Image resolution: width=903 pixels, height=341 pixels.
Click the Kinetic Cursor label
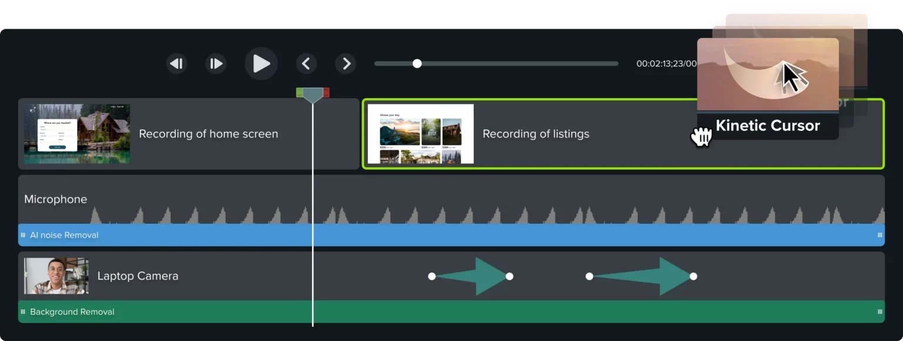pyautogui.click(x=768, y=125)
